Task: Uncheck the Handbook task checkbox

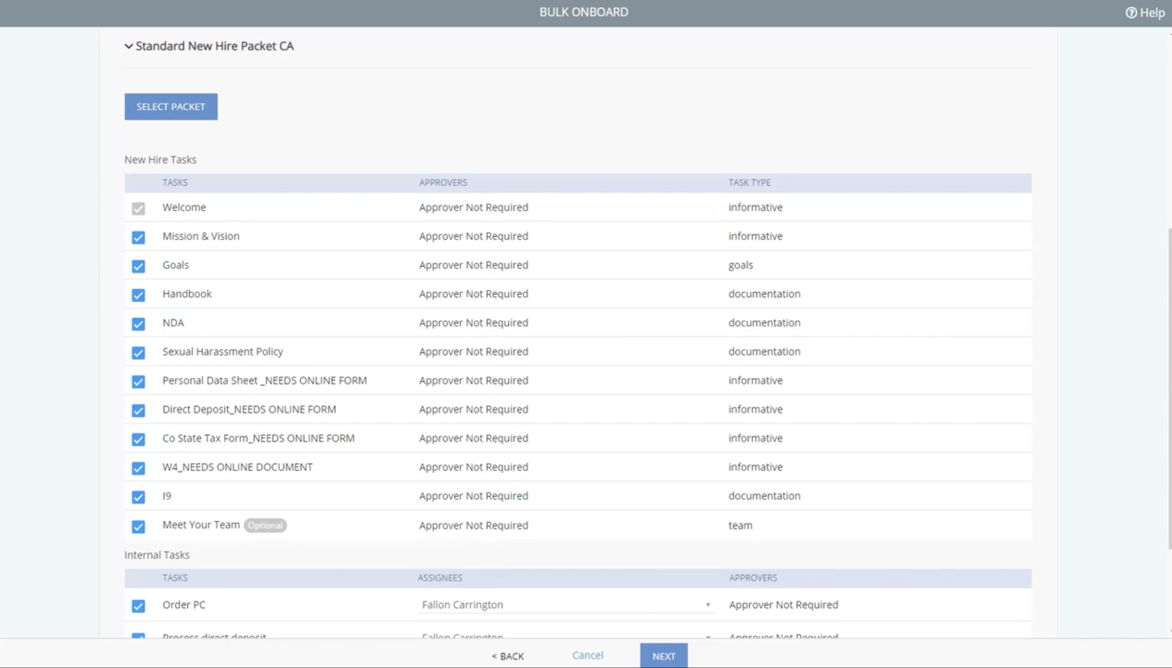Action: point(138,295)
